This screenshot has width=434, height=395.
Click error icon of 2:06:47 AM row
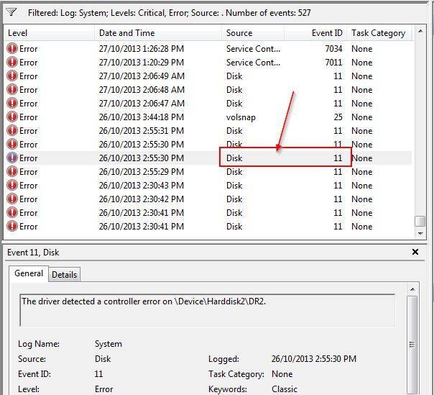(12, 103)
